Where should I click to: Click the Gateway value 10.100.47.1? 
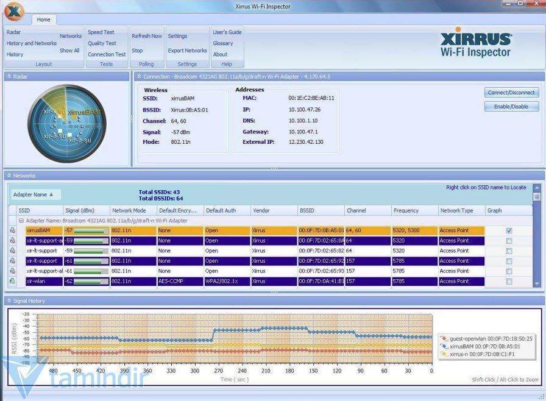pyautogui.click(x=303, y=132)
